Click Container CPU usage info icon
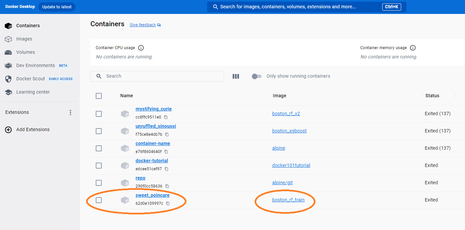Viewport: 465px width, 230px height. pyautogui.click(x=141, y=48)
